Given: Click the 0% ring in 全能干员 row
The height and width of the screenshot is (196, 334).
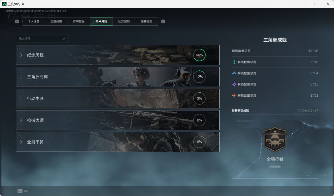Looking at the screenshot, I should point(199,142).
